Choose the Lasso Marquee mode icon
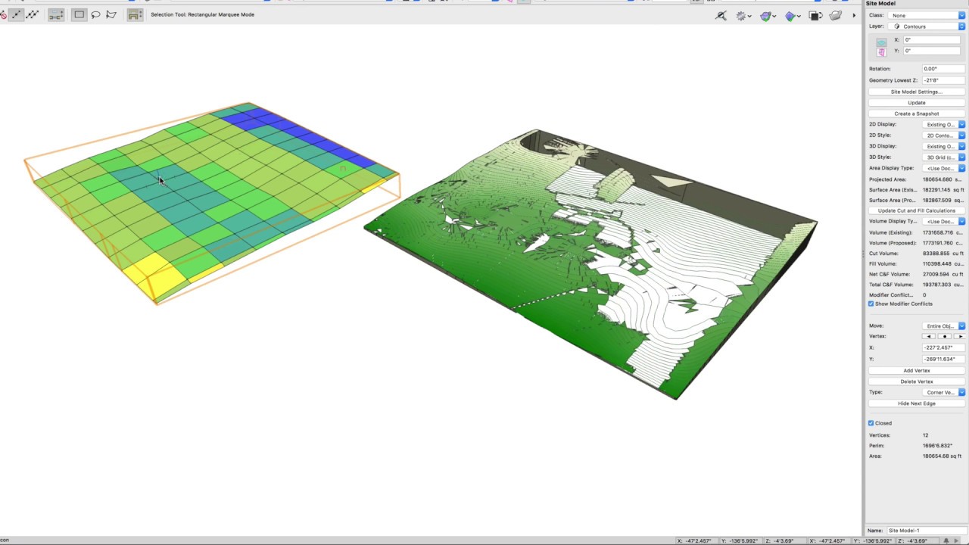Image resolution: width=969 pixels, height=545 pixels. pos(95,14)
